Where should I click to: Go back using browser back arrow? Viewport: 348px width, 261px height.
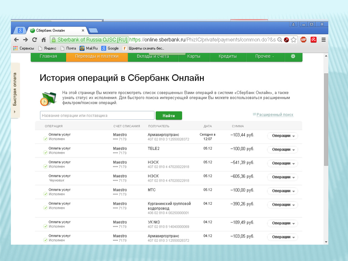tap(16, 40)
